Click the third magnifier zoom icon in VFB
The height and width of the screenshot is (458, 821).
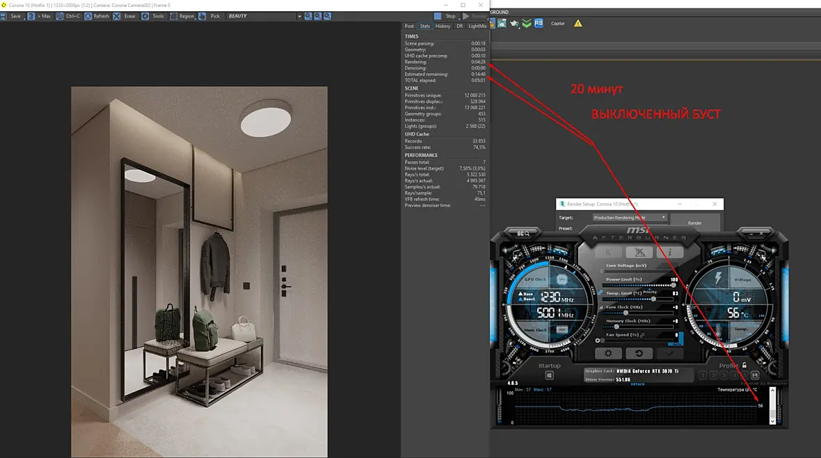[x=327, y=16]
